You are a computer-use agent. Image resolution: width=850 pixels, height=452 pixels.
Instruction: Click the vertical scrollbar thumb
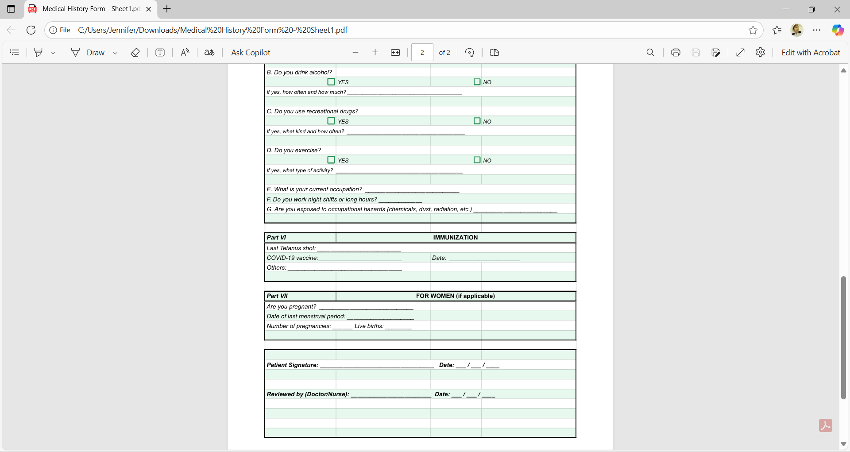tap(843, 337)
